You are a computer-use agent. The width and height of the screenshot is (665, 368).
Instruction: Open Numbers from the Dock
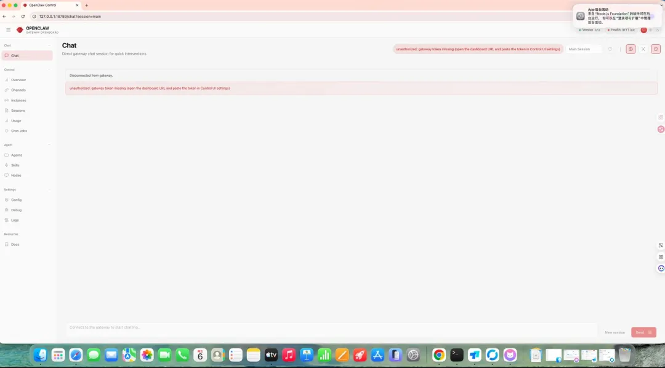[x=324, y=355]
